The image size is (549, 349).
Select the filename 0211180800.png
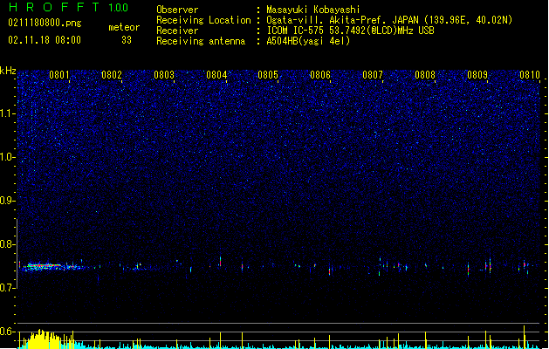tap(45, 24)
